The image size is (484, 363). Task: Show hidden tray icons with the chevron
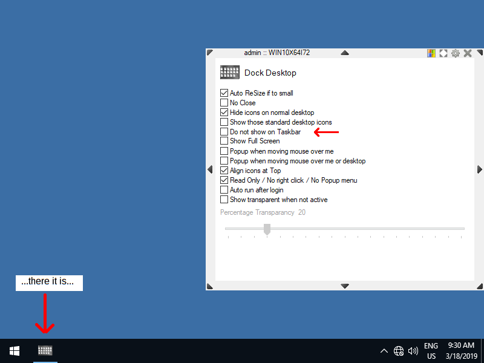tap(384, 351)
